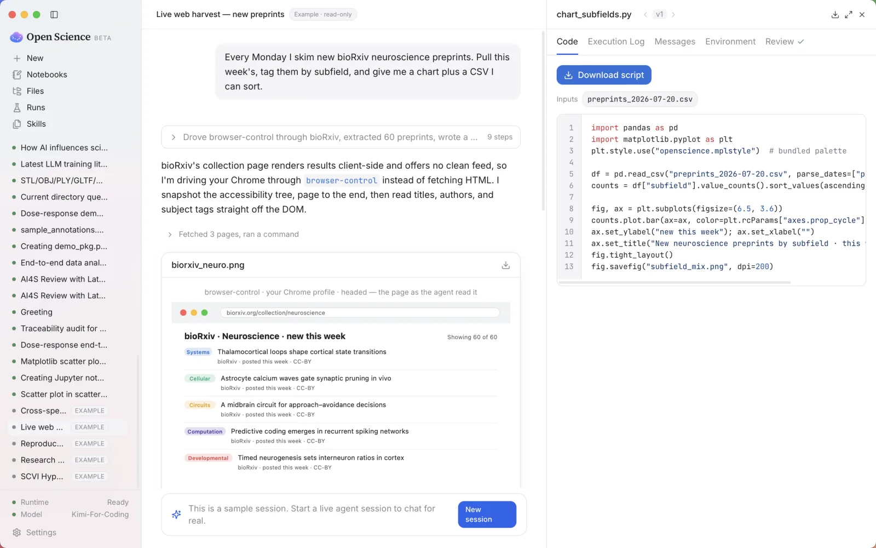Click the Model Kimi-For-Coding entry

[70, 515]
